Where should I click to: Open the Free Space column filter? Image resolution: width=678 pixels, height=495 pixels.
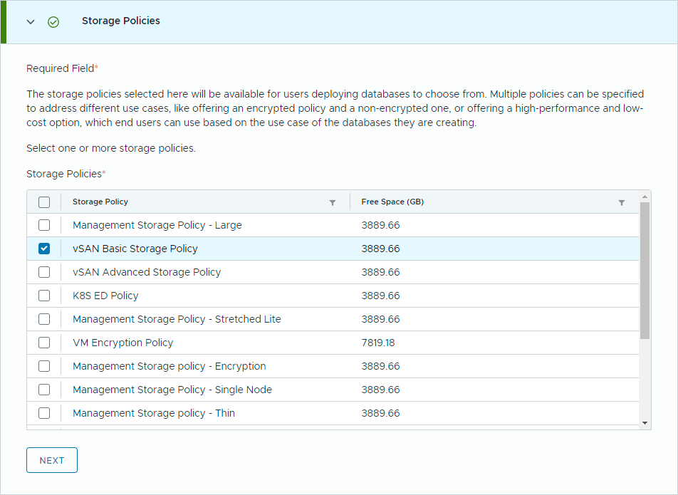click(621, 202)
